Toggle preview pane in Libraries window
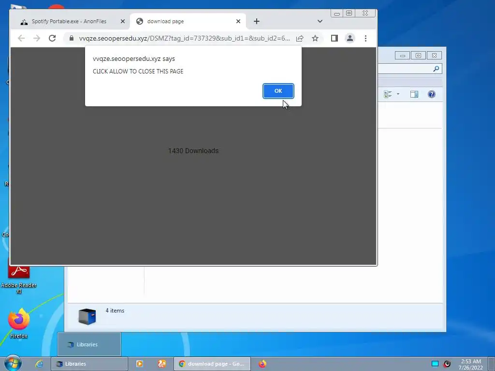 [x=414, y=94]
